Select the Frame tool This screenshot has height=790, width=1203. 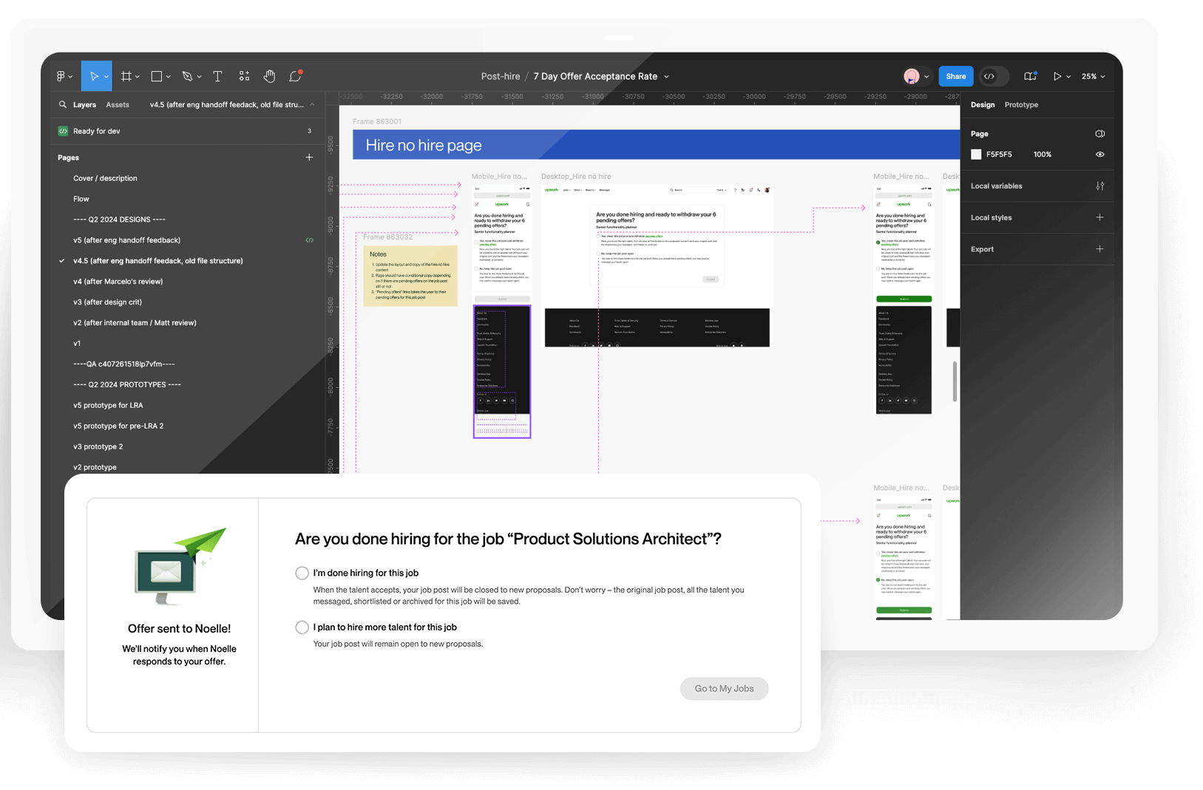pos(126,76)
